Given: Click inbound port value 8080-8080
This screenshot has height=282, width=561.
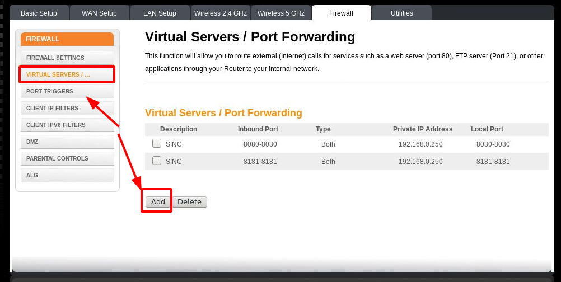Looking at the screenshot, I should click(x=260, y=144).
